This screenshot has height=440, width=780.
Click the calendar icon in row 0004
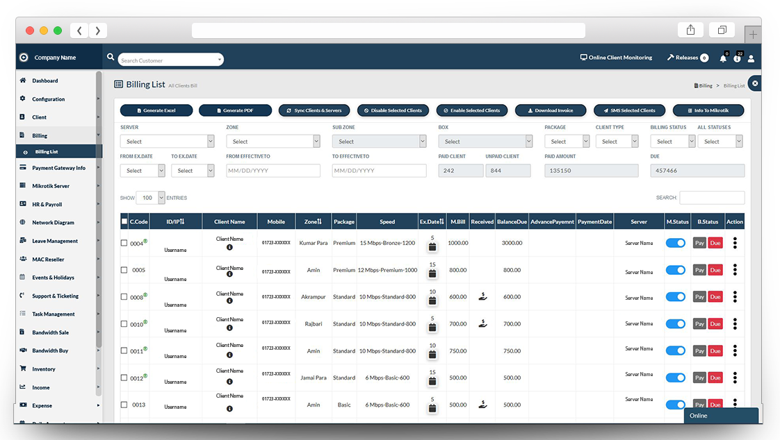[432, 245]
